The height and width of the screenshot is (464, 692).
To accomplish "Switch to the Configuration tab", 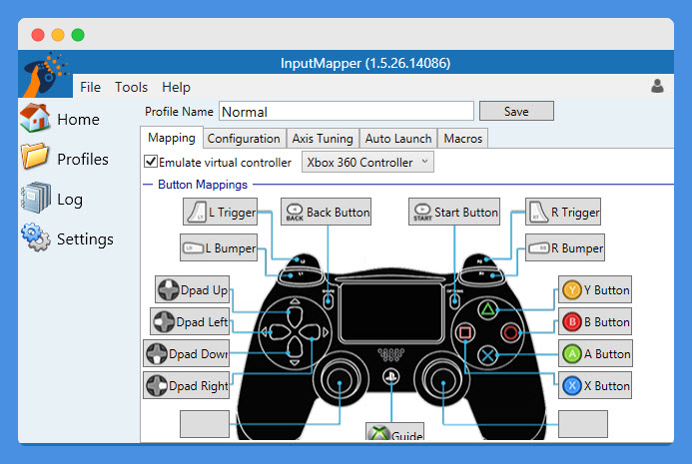I will [244, 139].
